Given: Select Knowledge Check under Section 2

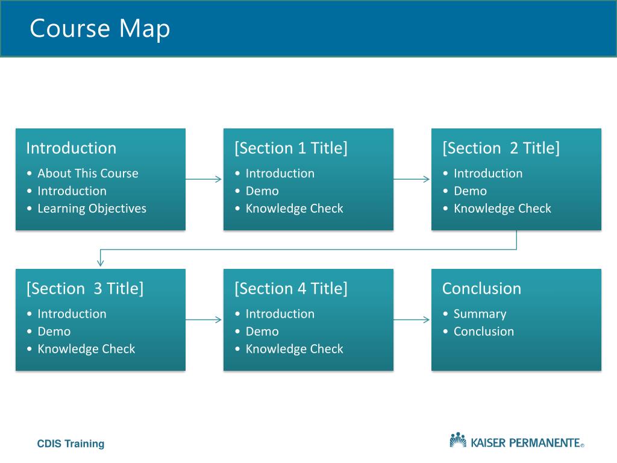Looking at the screenshot, I should (x=503, y=208).
